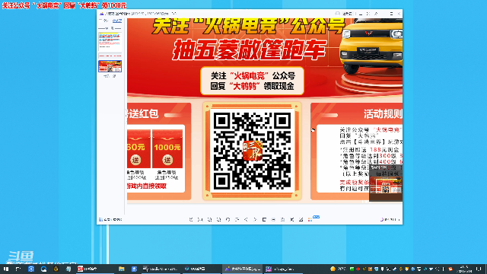The image size is (487, 274).
Task: Open the Windows Start menu
Action: pyautogui.click(x=6, y=269)
